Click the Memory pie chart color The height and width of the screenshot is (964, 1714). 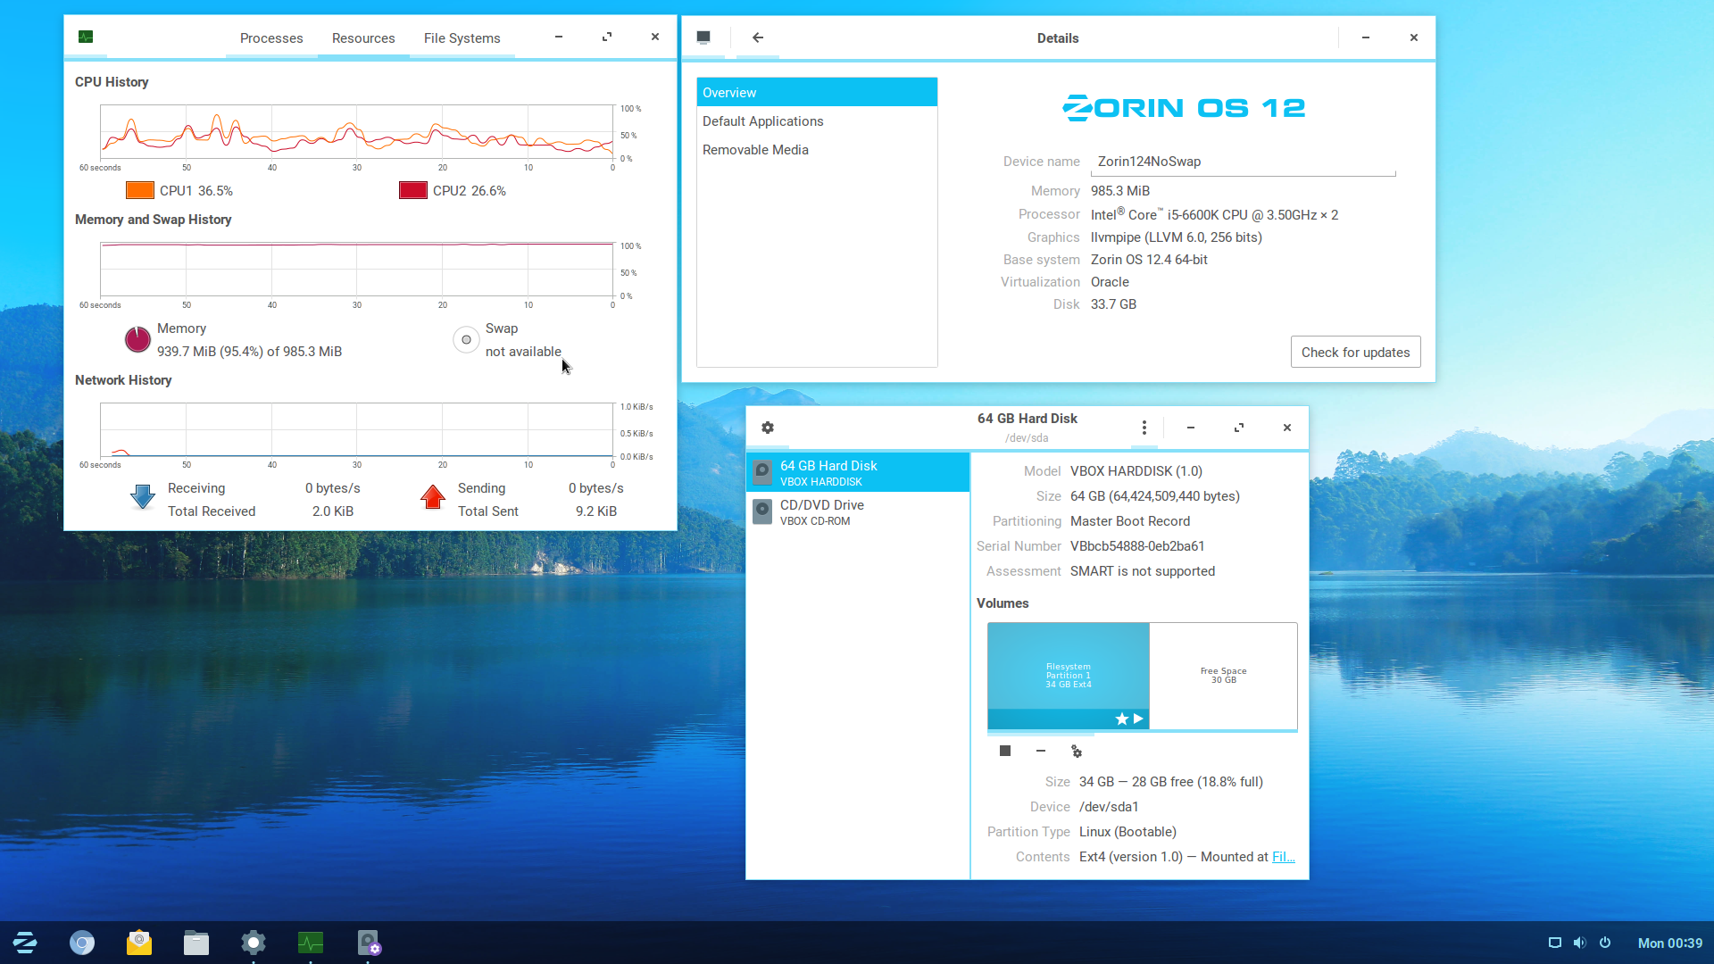click(137, 339)
